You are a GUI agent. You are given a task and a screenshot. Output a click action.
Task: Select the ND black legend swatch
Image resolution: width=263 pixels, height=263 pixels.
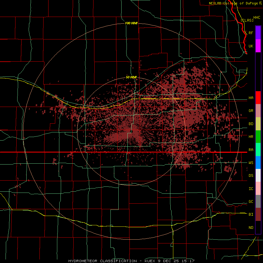[x=258, y=227]
